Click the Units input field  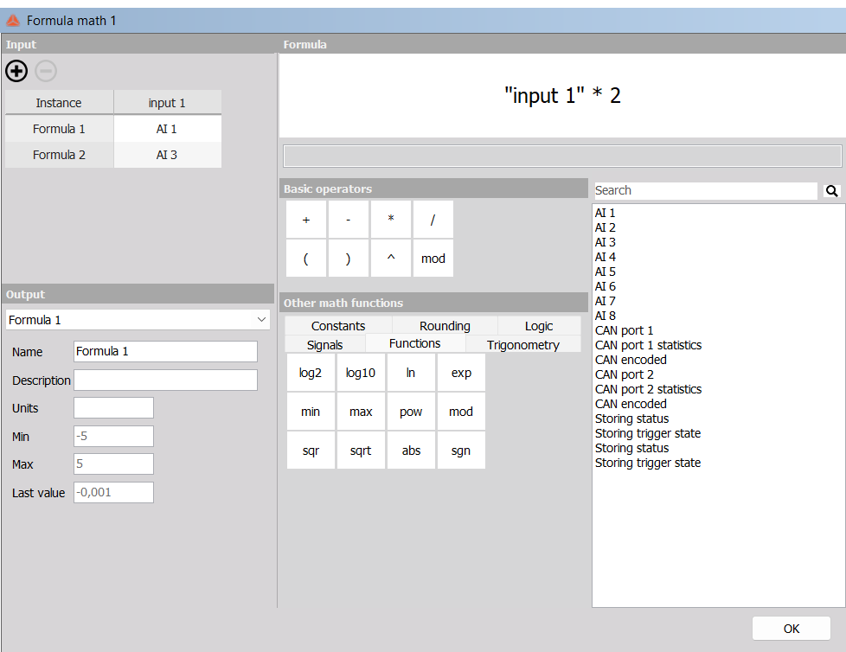coord(113,408)
